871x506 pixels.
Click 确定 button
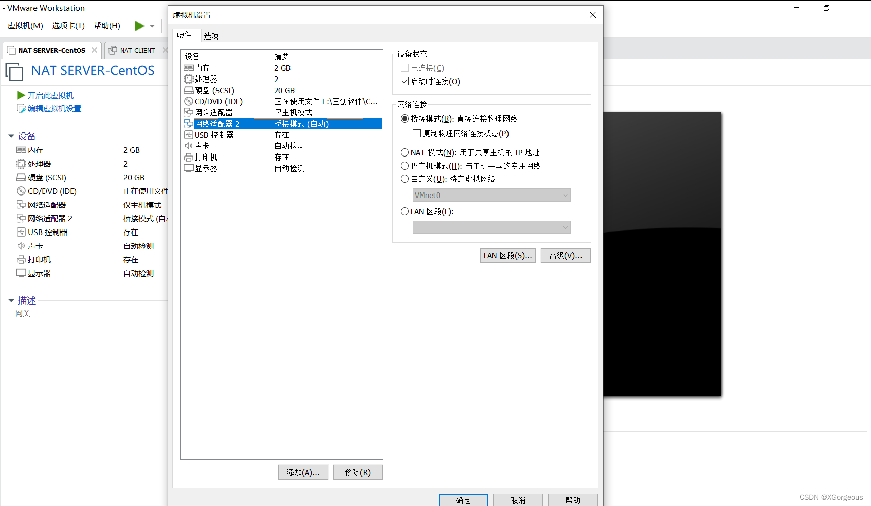(x=463, y=500)
